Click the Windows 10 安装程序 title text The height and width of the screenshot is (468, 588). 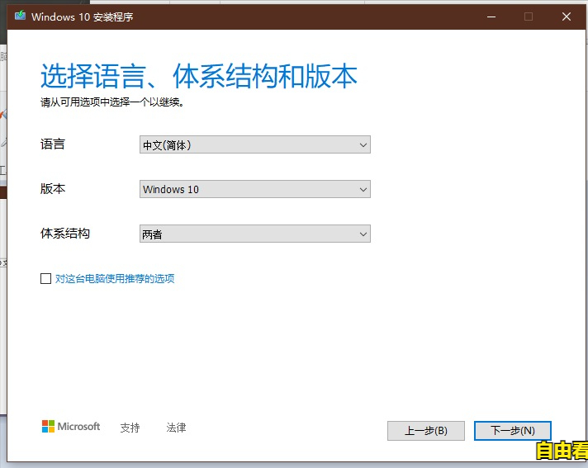pyautogui.click(x=82, y=17)
